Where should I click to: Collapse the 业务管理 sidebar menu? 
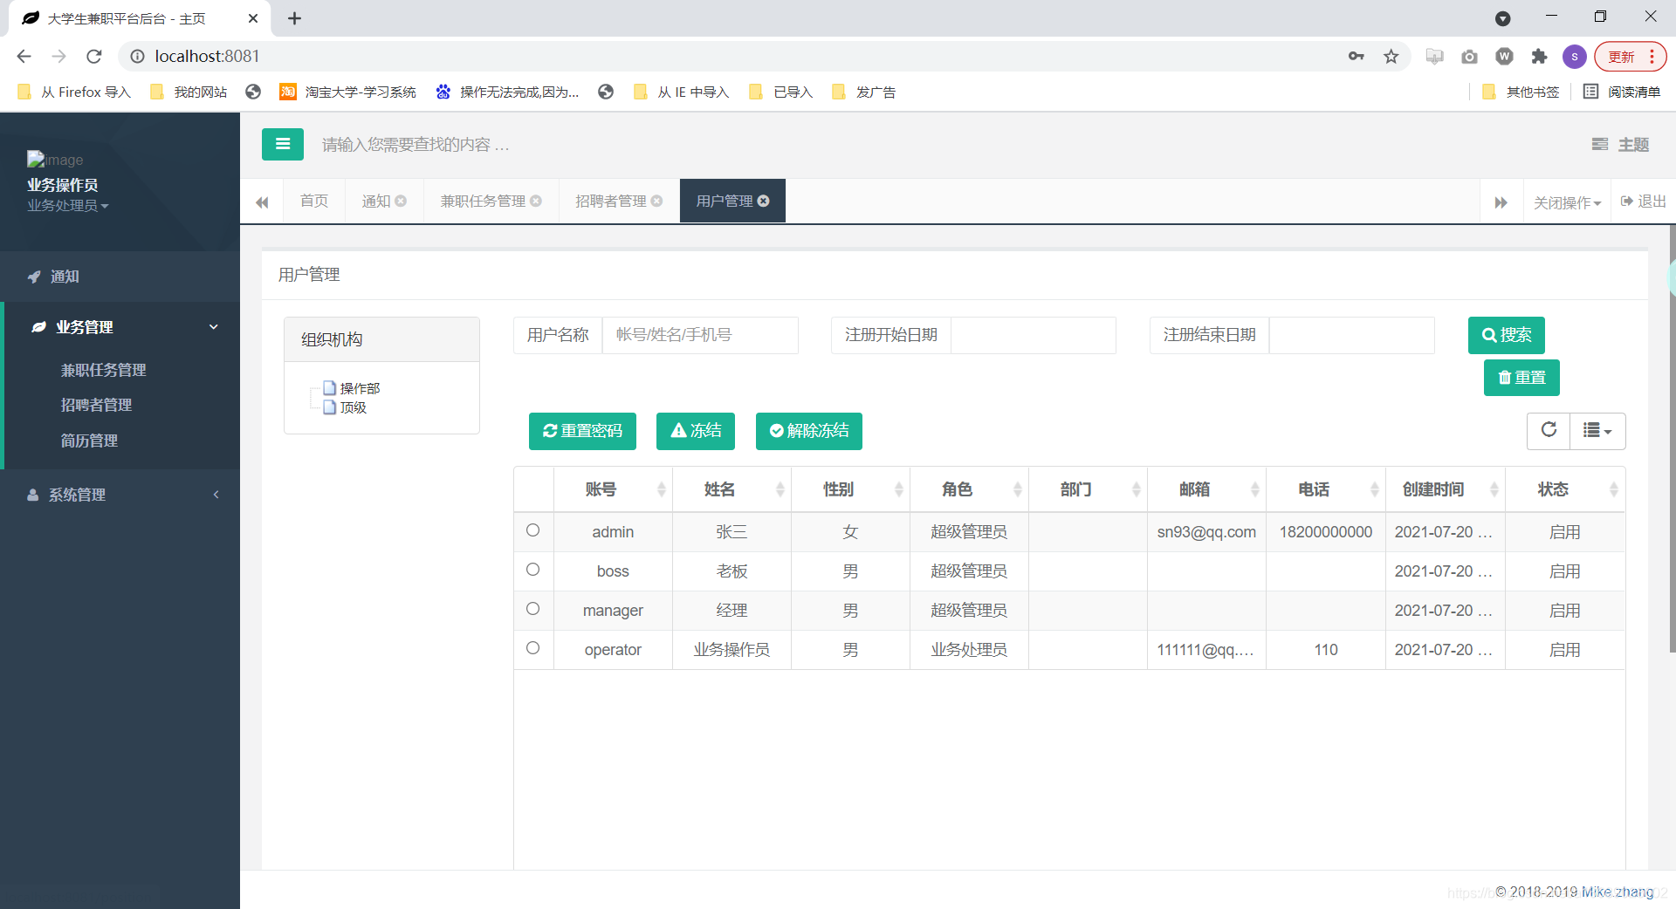(120, 327)
